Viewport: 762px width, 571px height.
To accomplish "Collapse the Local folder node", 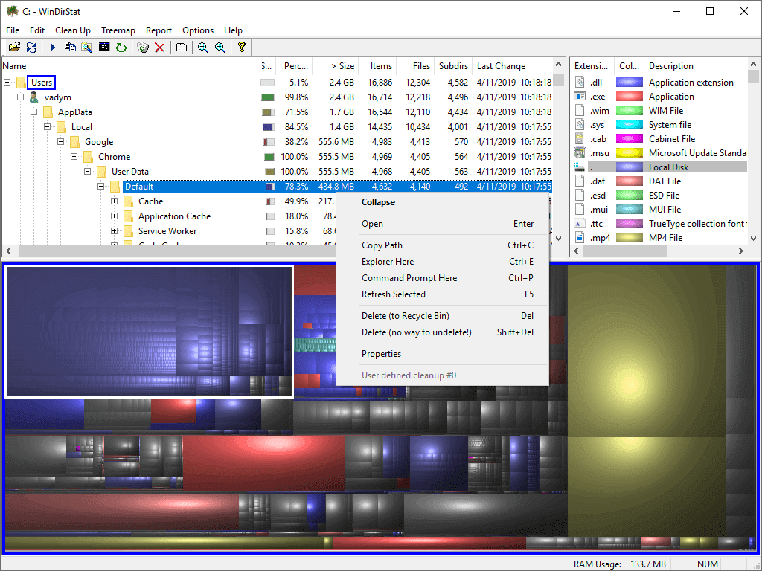I will coord(47,126).
